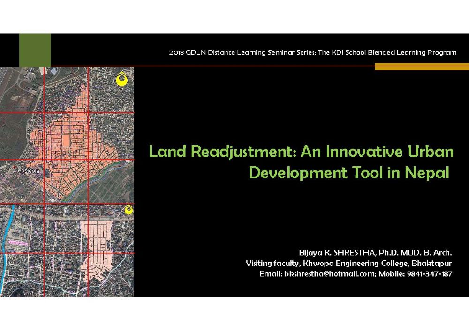Image resolution: width=469 pixels, height=331 pixels.
Task: Click the lower yellow location marker on the map
Action: pyautogui.click(x=129, y=210)
